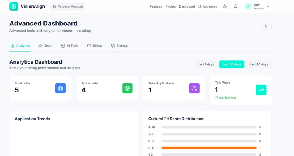Go to the Pricing page link
Screen dimensions: 294x156
point(171,7)
